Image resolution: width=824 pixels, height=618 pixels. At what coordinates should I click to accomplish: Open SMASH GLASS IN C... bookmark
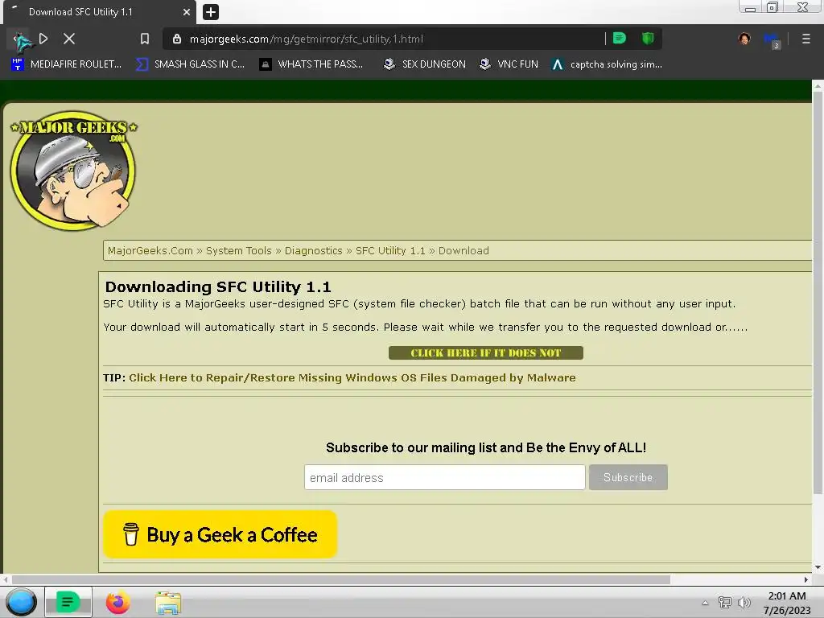coord(191,64)
